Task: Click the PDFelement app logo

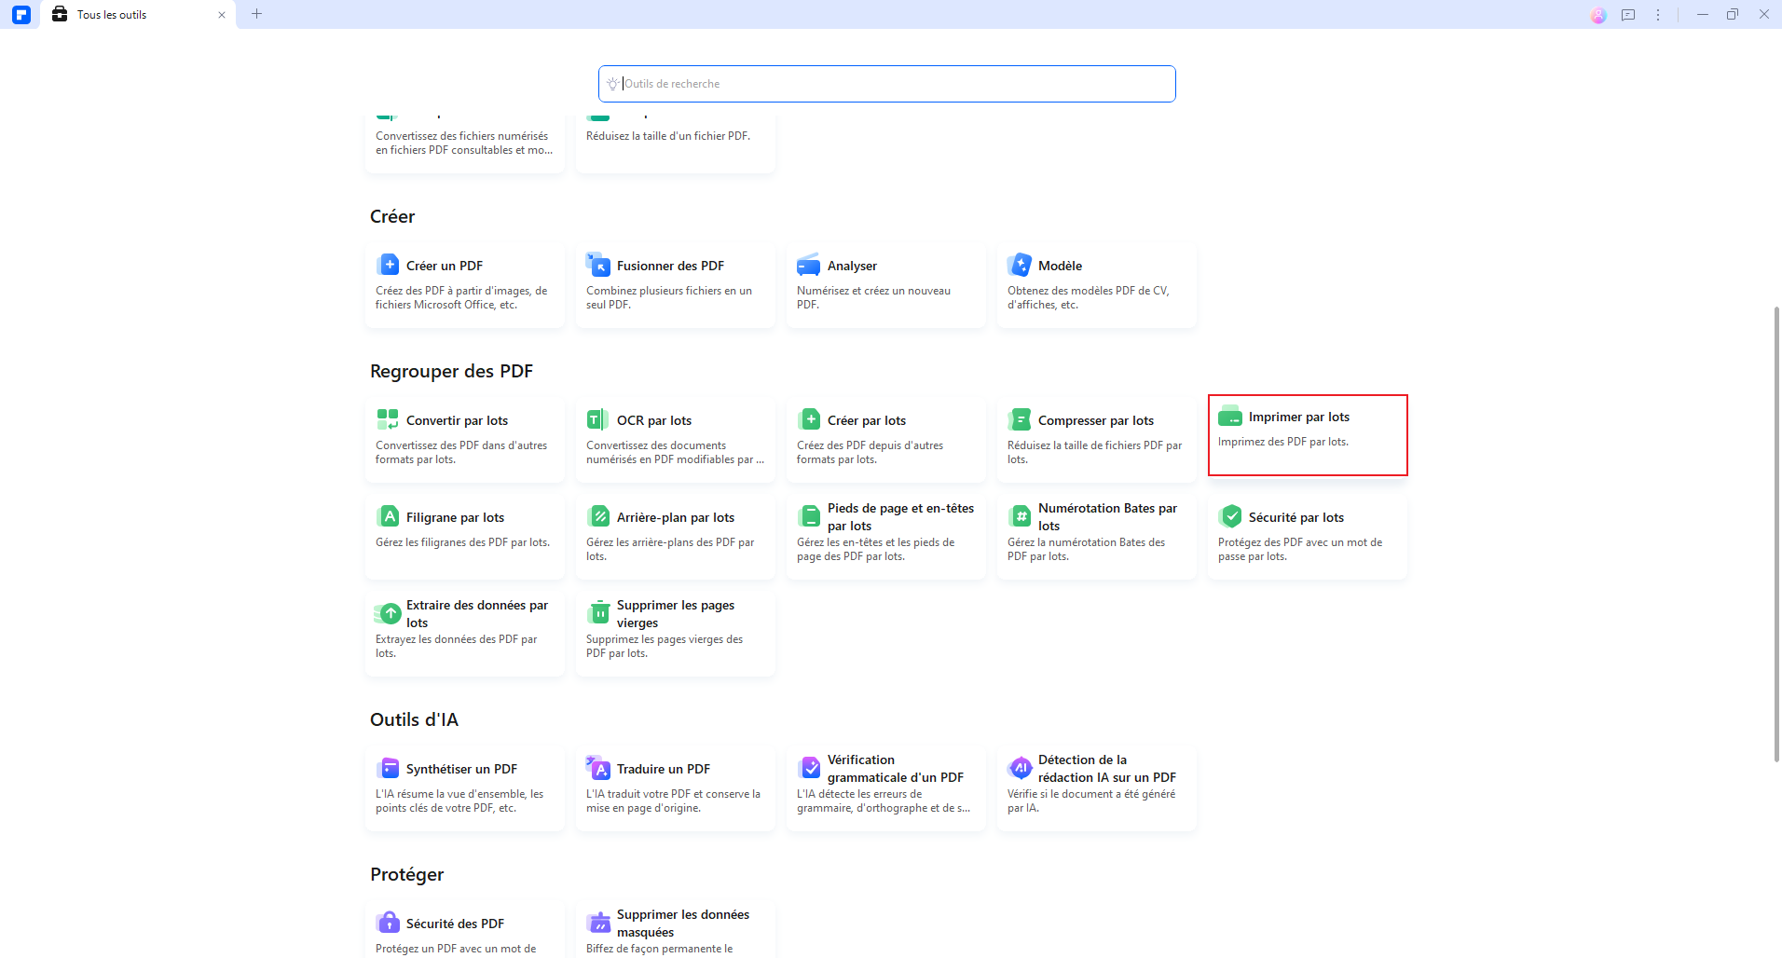Action: pyautogui.click(x=21, y=15)
